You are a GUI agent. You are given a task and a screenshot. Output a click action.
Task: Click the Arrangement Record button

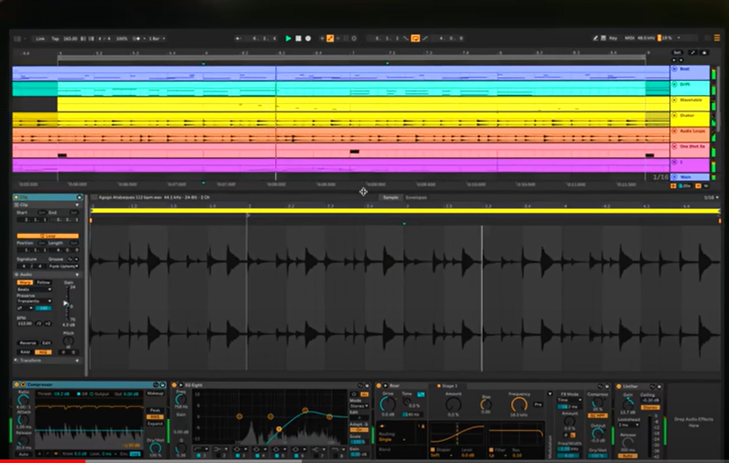tap(307, 39)
